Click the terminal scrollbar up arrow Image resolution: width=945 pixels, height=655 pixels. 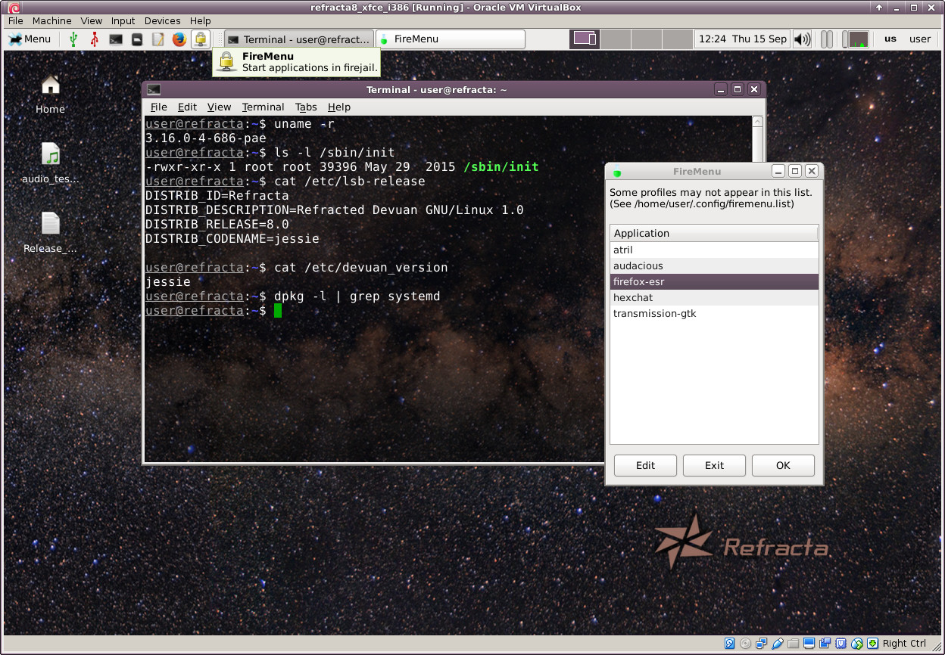tap(757, 122)
